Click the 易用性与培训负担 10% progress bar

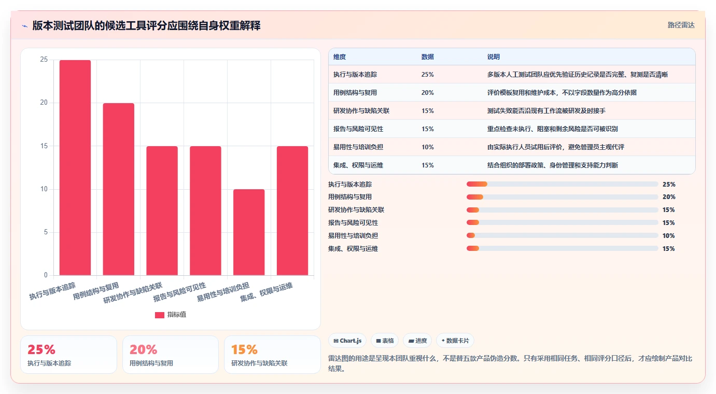click(x=563, y=235)
